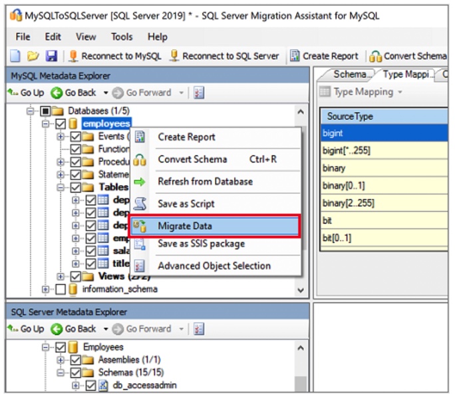The image size is (455, 399).
Task: Open the View menu
Action: click(86, 37)
